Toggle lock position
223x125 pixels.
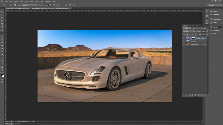pos(193,35)
